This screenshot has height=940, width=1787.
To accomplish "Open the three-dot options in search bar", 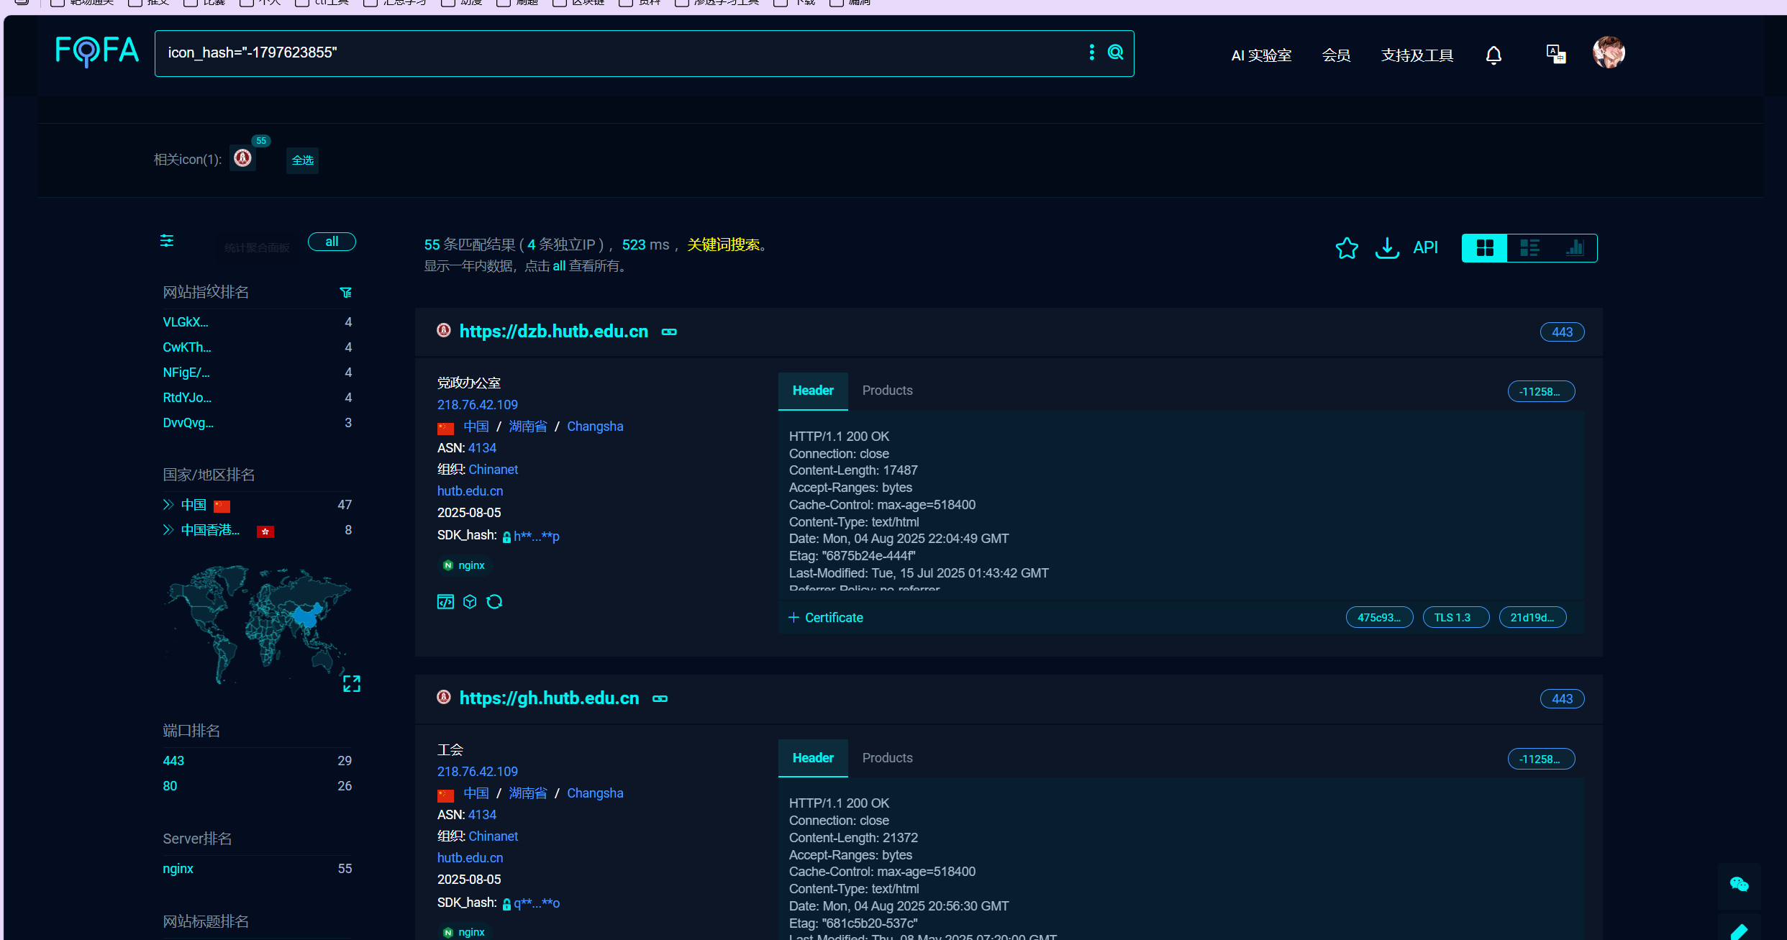I will point(1091,53).
